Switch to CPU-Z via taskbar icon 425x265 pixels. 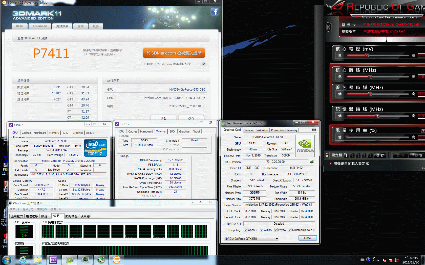tap(53, 260)
